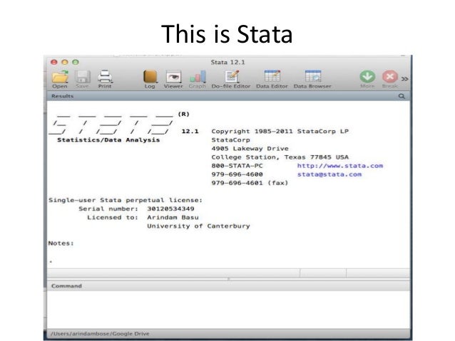Click the green zoom window button
455x341 pixels.
[76, 62]
